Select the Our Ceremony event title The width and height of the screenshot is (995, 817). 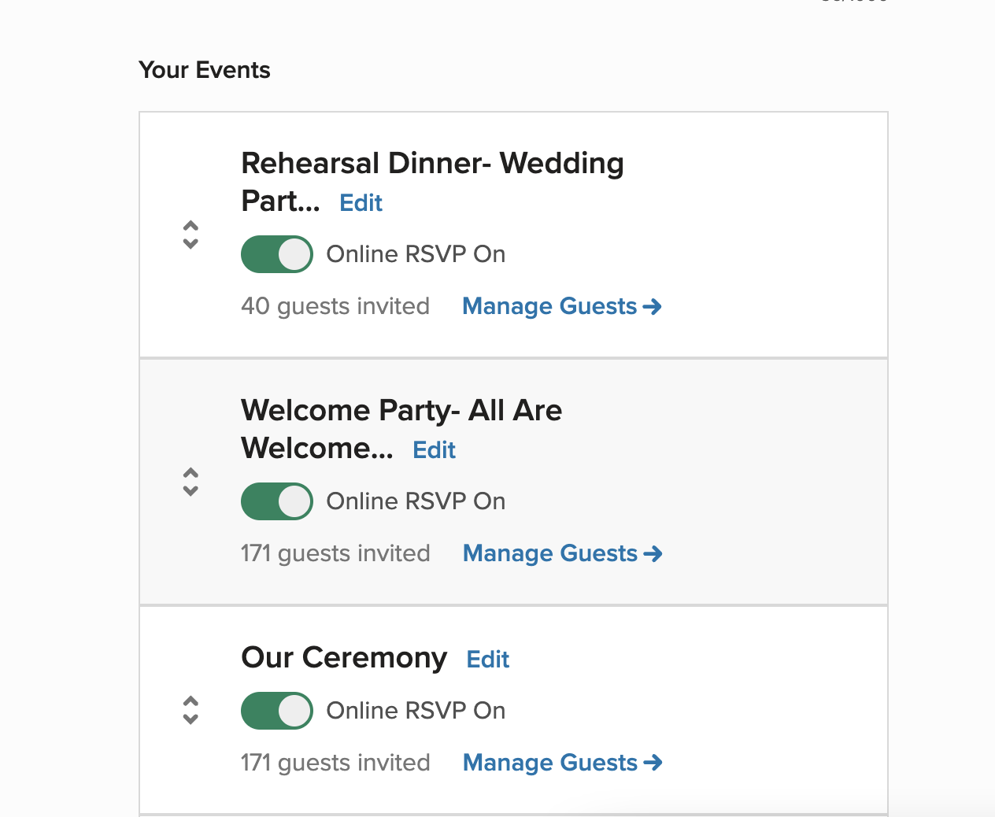coord(344,657)
